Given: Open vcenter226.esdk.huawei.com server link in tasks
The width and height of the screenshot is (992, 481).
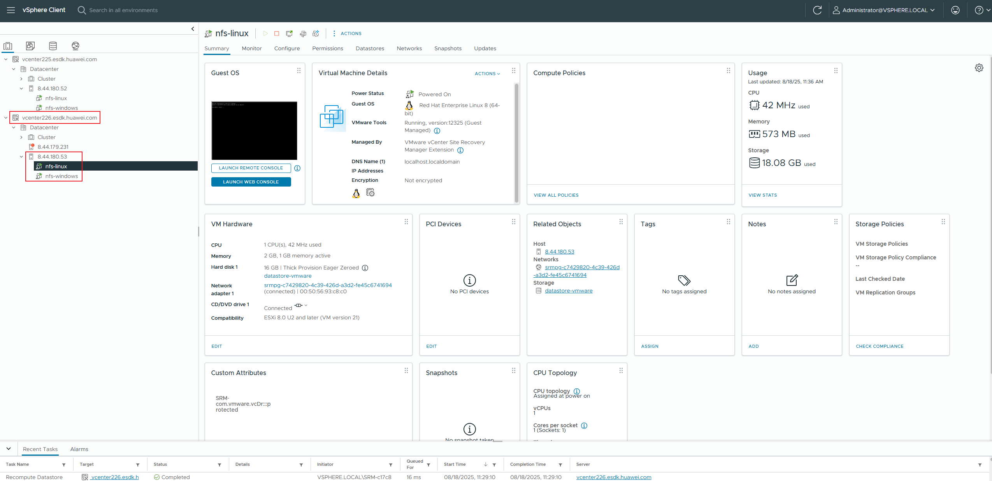Looking at the screenshot, I should tap(614, 477).
